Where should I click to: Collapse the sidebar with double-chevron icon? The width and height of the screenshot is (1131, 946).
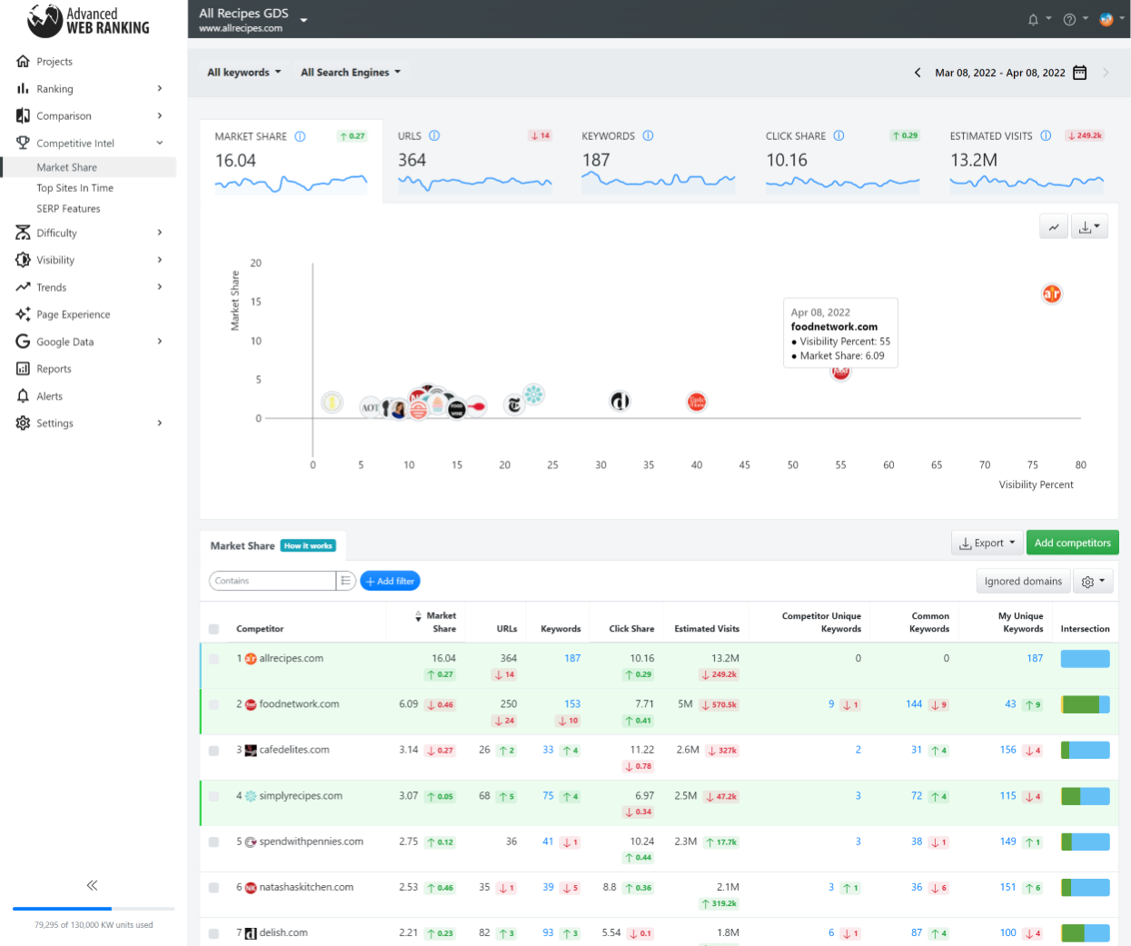[92, 885]
